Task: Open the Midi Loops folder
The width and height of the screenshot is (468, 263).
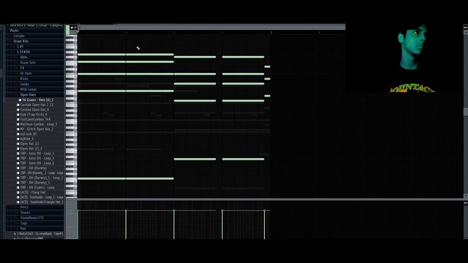Action: pos(28,89)
